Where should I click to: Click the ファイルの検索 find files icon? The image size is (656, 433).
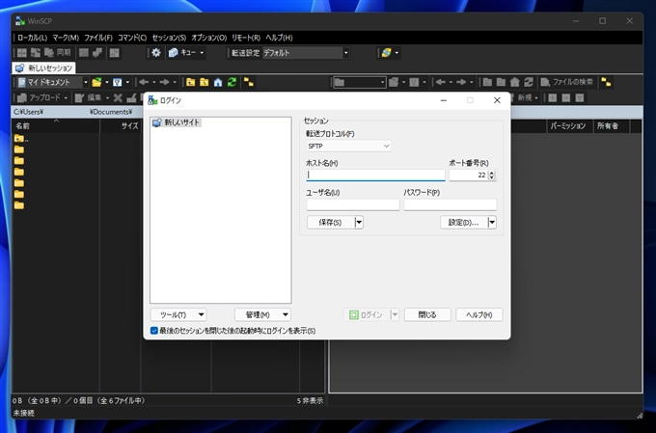(x=545, y=83)
